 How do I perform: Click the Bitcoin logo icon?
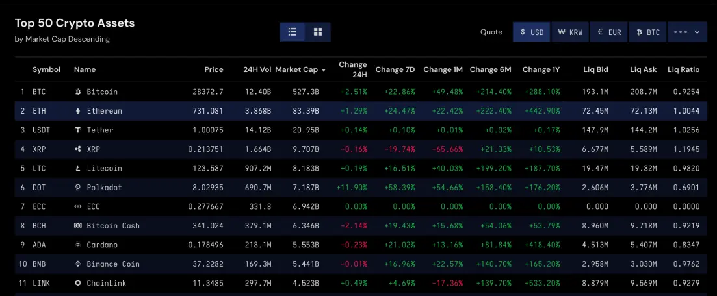78,92
